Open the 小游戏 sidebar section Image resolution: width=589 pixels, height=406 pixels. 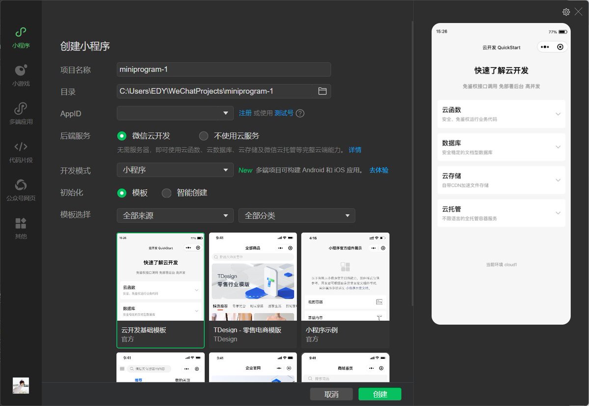[21, 76]
